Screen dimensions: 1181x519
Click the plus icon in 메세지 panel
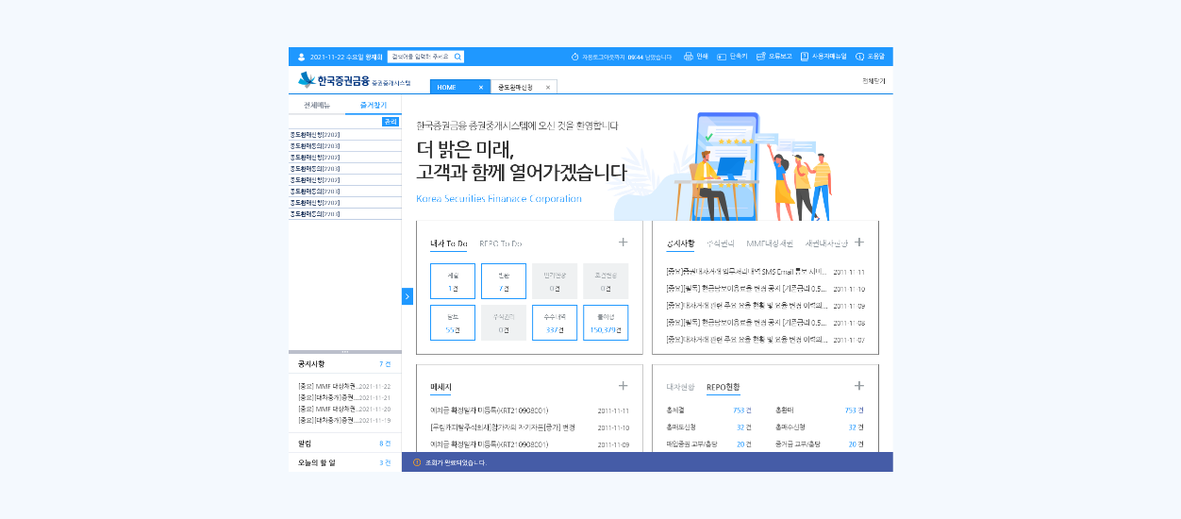coord(623,386)
